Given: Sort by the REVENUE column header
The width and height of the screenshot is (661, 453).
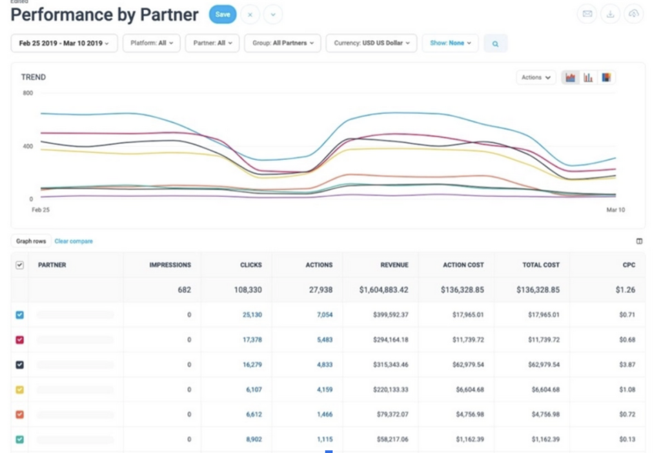Looking at the screenshot, I should (394, 265).
